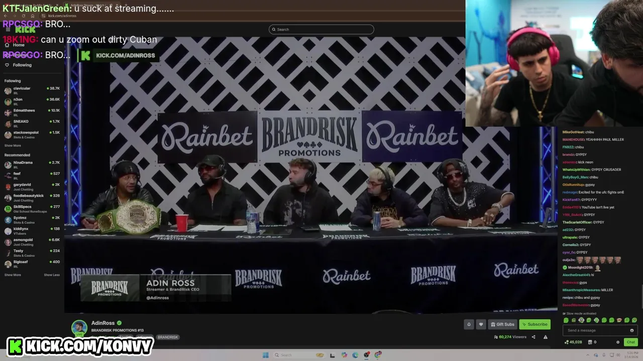This screenshot has width=643, height=361.
Task: Open Bigloaaf recommended channel
Action: [x=32, y=264]
